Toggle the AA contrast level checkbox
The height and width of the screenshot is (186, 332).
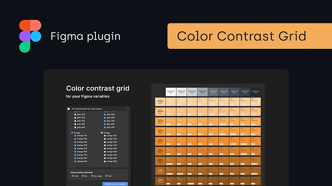coord(83,176)
